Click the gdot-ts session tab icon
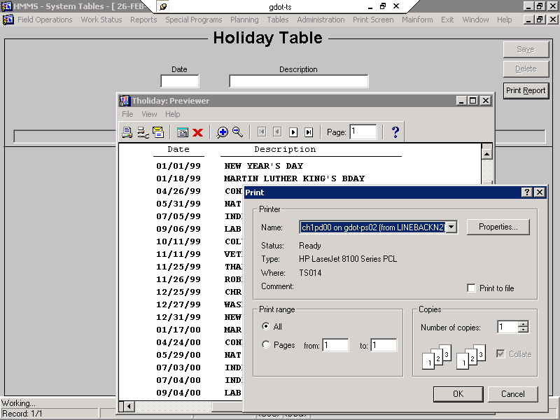The height and width of the screenshot is (420, 560). [x=163, y=6]
